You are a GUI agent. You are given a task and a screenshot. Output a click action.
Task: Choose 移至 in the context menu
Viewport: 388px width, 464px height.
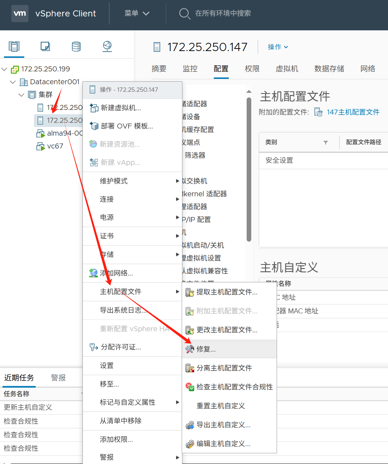[132, 384]
